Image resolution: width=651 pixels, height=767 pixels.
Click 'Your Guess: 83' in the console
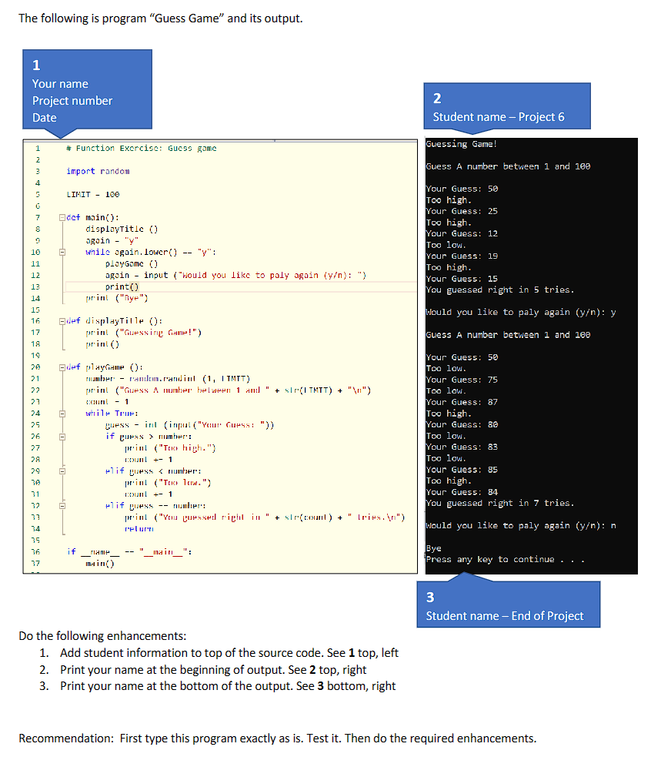(462, 447)
